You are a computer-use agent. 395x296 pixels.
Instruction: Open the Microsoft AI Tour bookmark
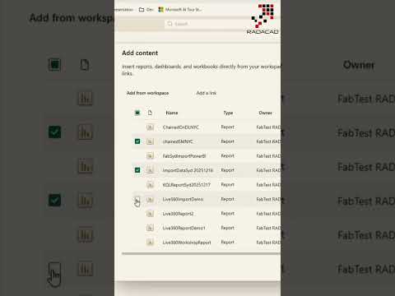coord(180,10)
